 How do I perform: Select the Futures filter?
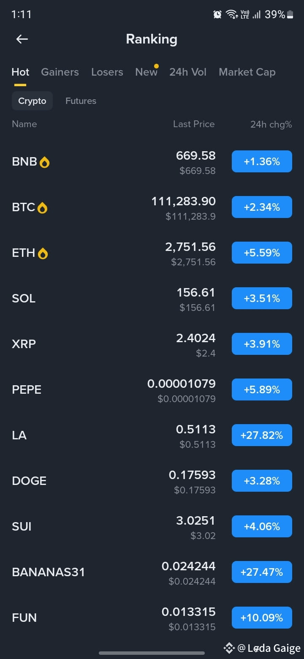pyautogui.click(x=81, y=101)
